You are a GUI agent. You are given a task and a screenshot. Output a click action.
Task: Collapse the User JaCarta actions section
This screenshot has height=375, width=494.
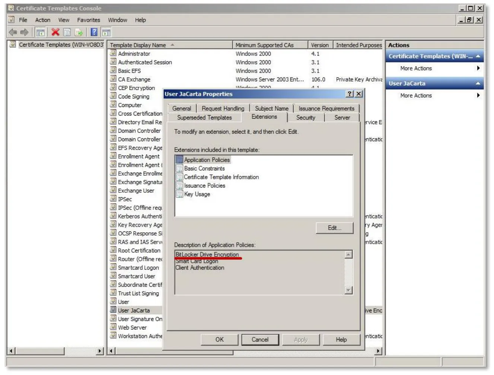pos(478,83)
